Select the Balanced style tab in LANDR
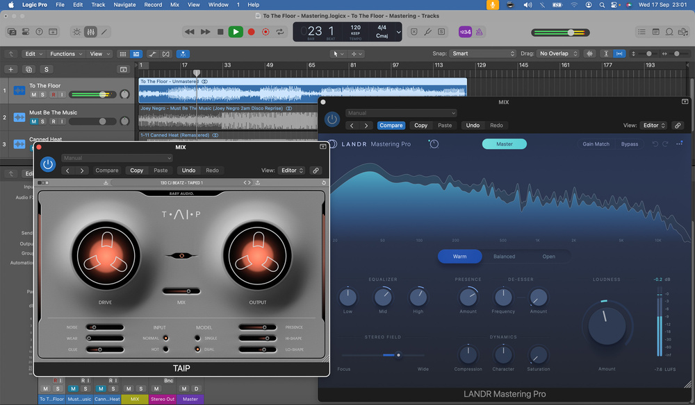 (x=504, y=257)
